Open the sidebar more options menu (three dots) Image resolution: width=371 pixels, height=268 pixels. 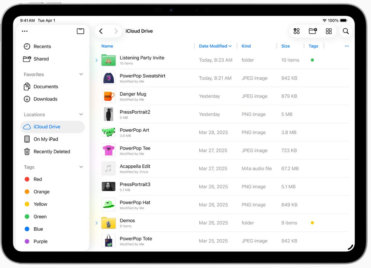(25, 31)
